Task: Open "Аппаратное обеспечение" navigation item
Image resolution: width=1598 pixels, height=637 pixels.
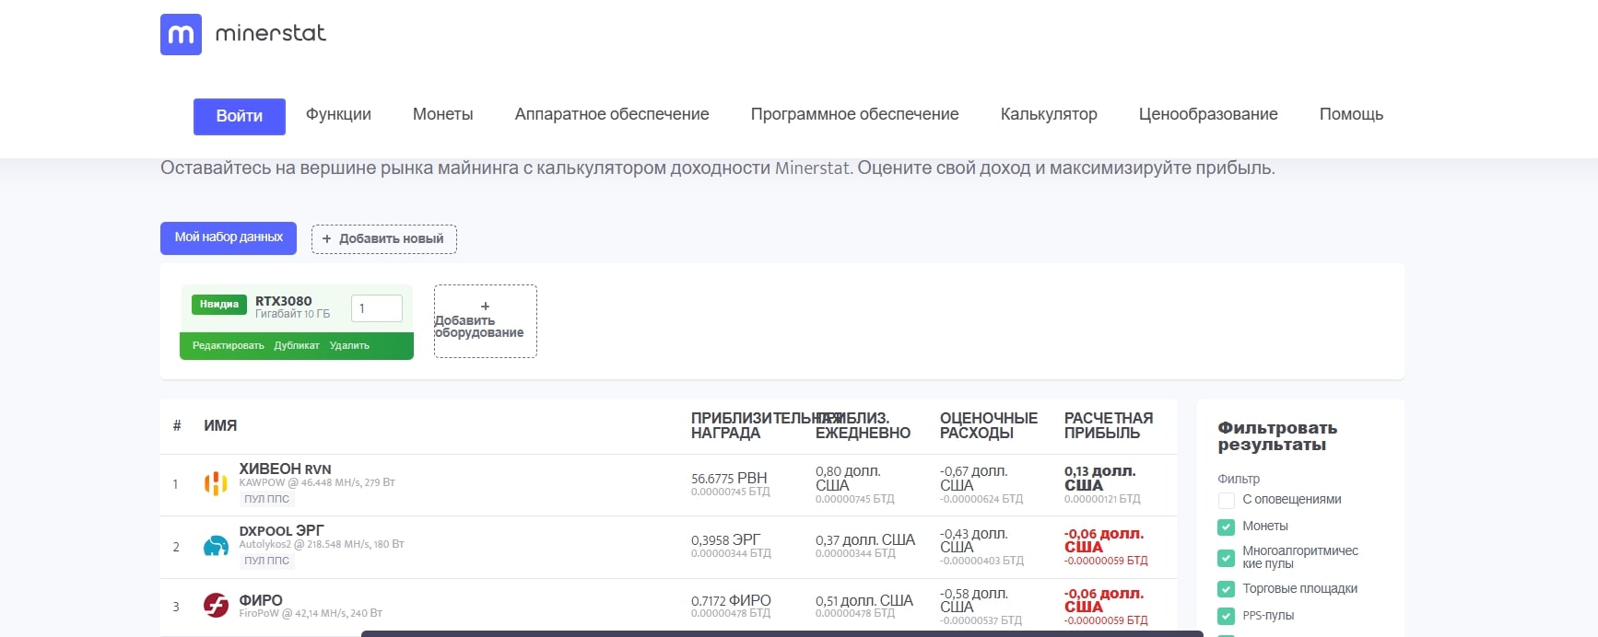Action: pyautogui.click(x=612, y=114)
